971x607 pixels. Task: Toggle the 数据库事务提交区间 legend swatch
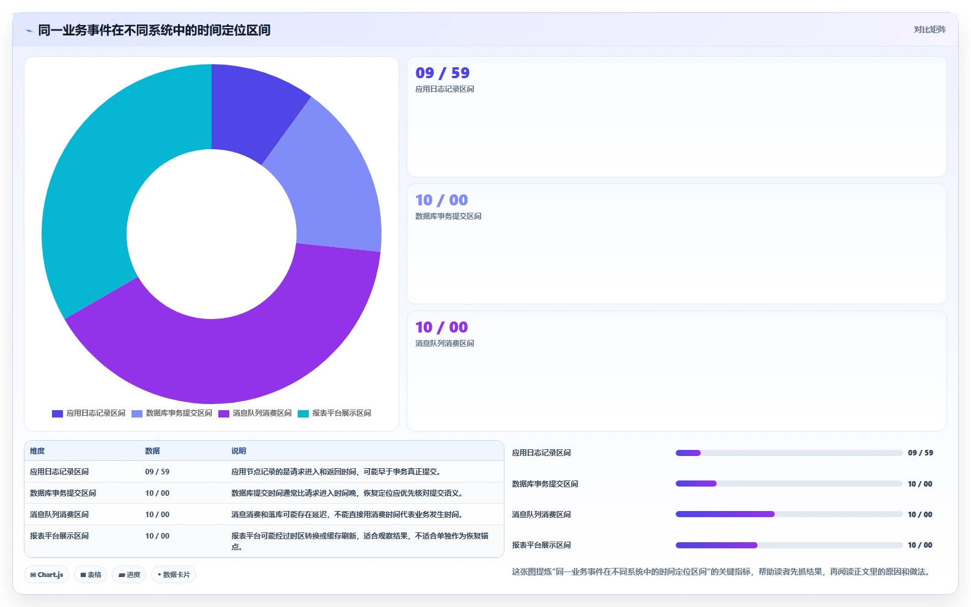137,414
